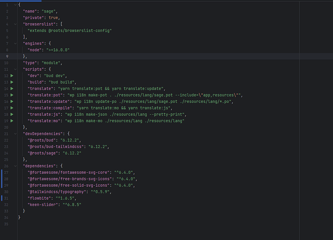
Task: Run the "translate:compile" script gutter icon
Action: pos(12,108)
